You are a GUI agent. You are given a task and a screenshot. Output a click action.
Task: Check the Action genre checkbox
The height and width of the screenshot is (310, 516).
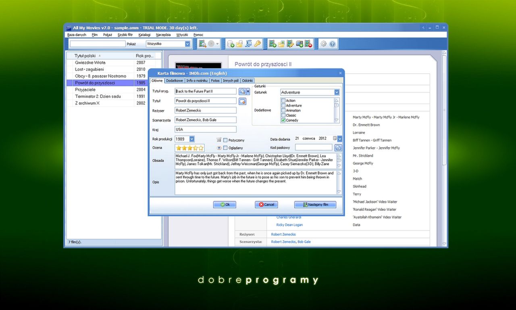pyautogui.click(x=283, y=101)
